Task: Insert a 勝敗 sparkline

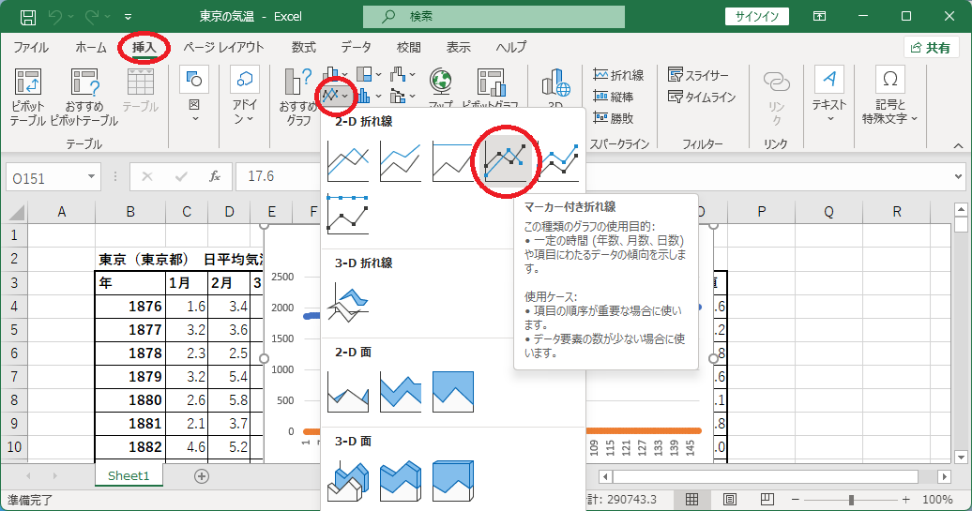Action: tap(613, 118)
